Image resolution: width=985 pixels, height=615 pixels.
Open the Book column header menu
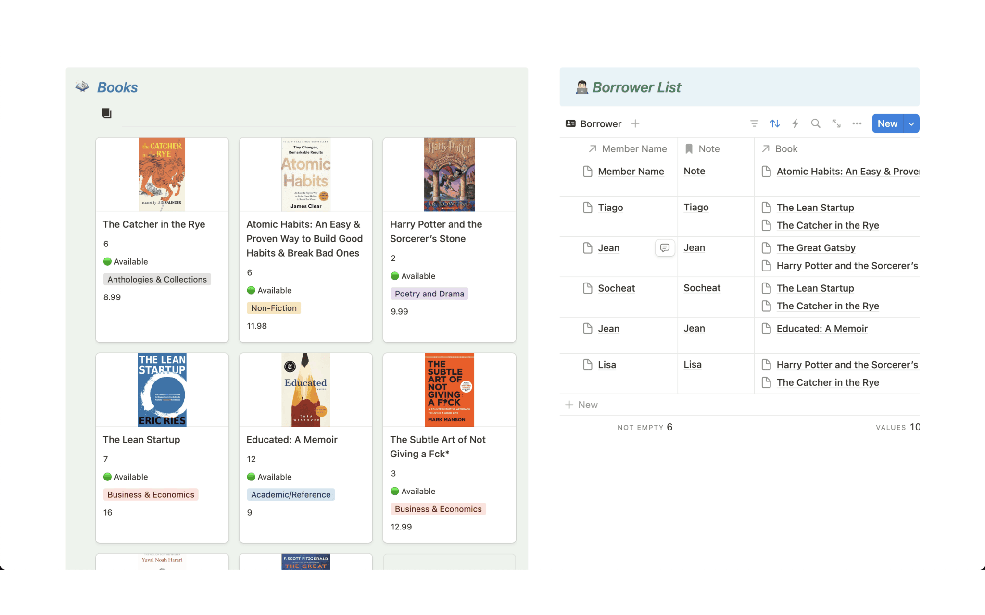[786, 149]
